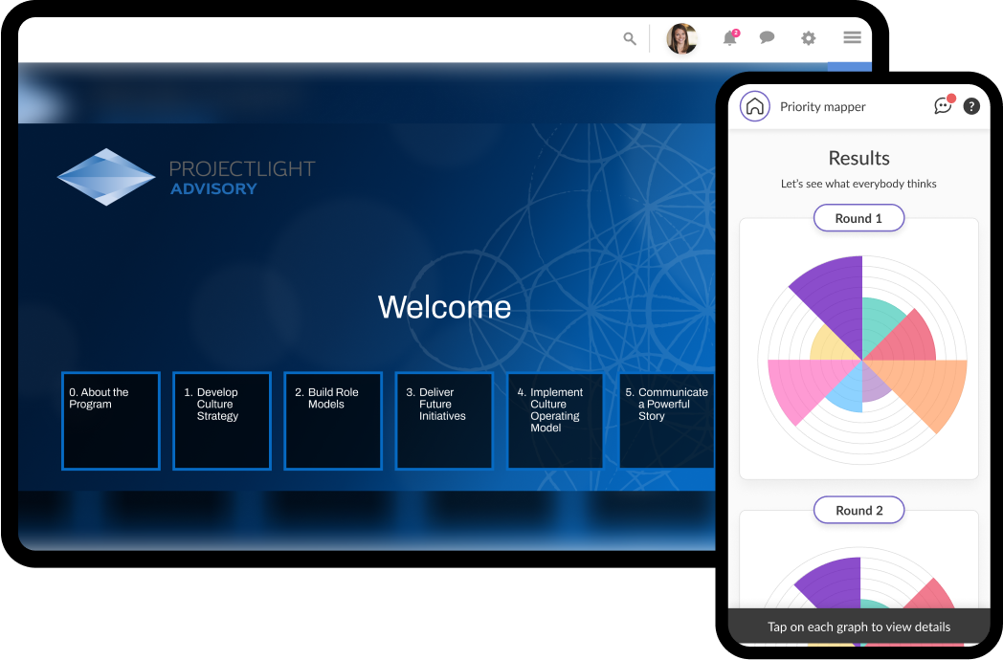Select 'Communicate a Powerful Story' tile

point(665,421)
